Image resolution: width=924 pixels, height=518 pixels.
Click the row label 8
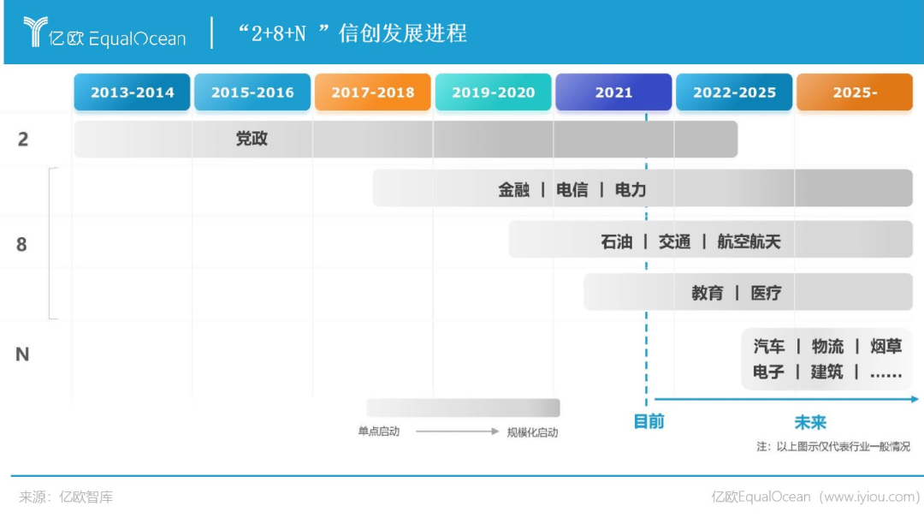tap(21, 244)
